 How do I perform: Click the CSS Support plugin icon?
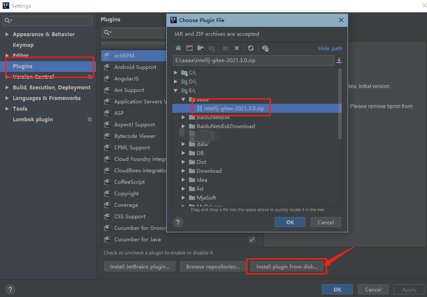tap(107, 217)
